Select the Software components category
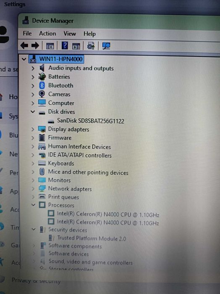 (75, 246)
